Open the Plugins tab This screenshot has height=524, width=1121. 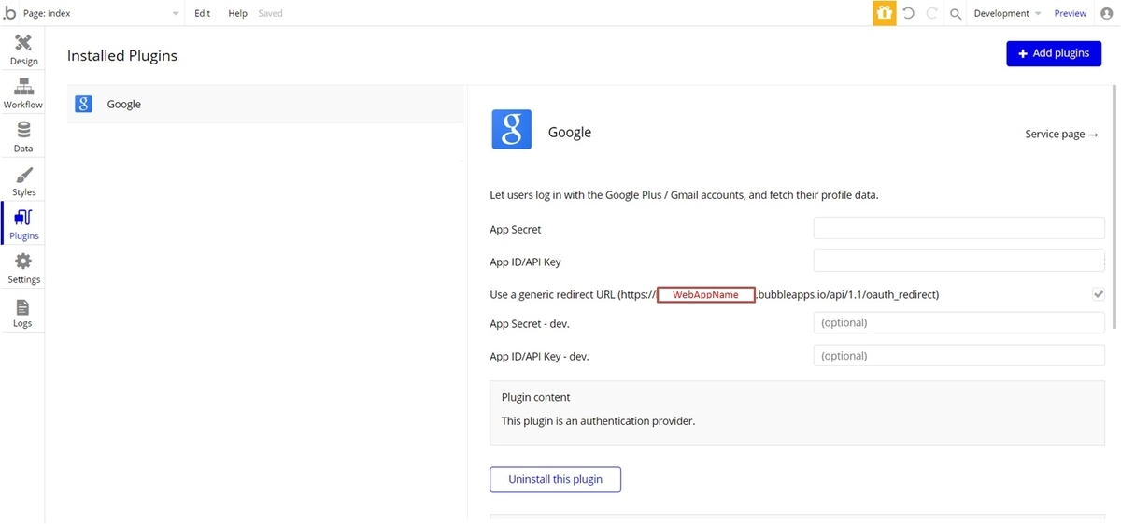23,225
